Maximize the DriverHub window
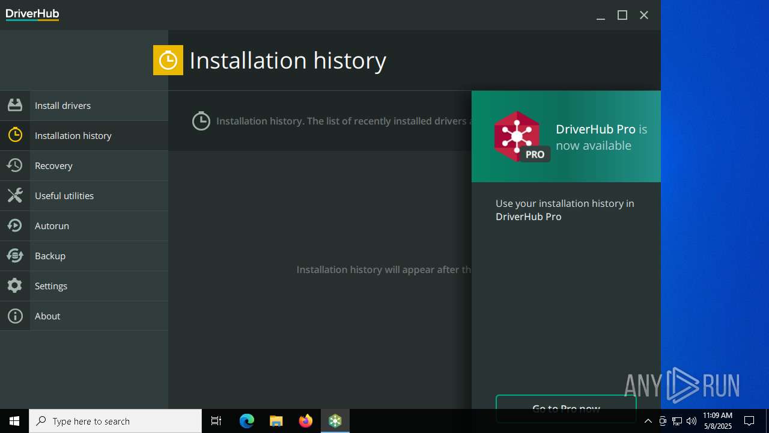 (622, 15)
